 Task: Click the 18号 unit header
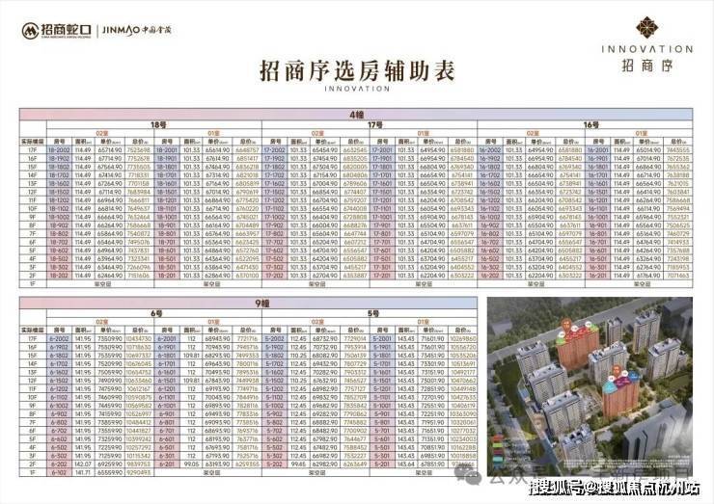[154, 125]
